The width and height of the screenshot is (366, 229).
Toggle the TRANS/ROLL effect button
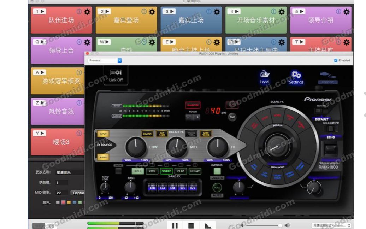pos(191,134)
